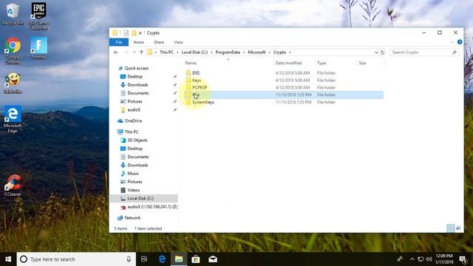Open the File menu tab
The image size is (473, 266).
click(119, 42)
